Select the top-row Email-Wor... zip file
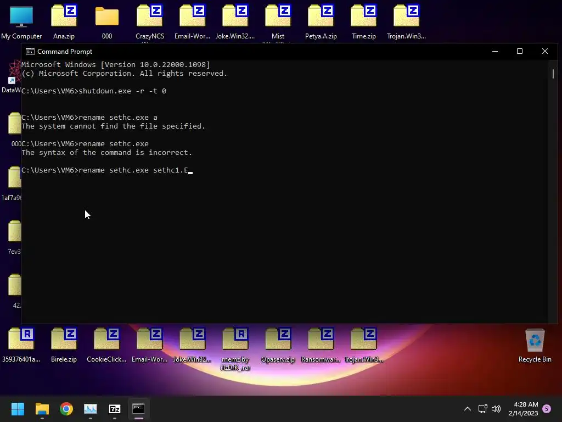Screen dimensions: 562x422 [193, 22]
